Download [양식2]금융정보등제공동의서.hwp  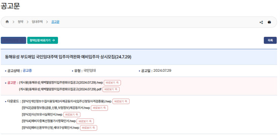pyautogui.click(x=56, y=108)
